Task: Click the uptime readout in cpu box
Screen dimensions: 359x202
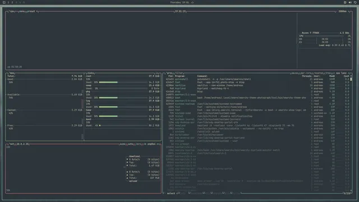Action: click(15, 67)
